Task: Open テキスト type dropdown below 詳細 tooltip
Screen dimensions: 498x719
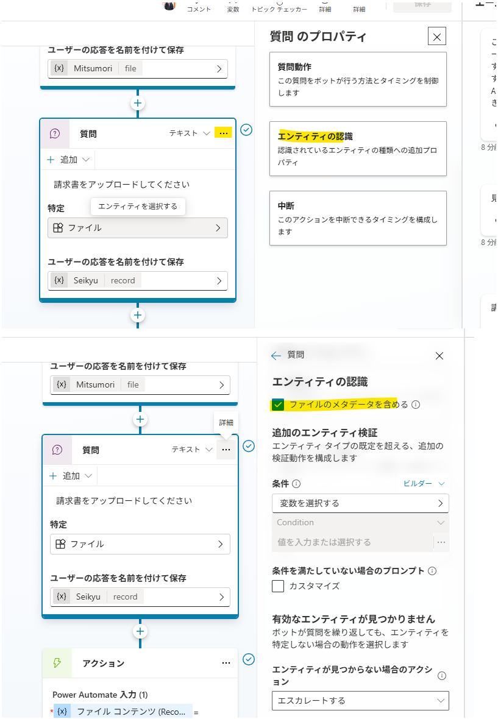Action: [x=191, y=450]
